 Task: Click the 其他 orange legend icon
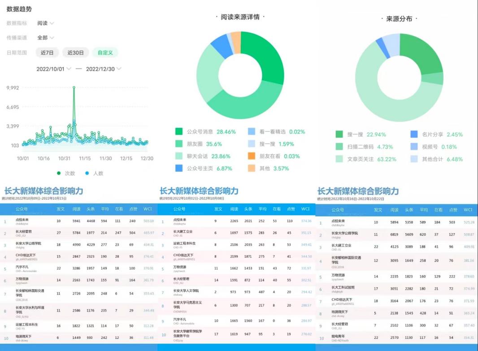coord(252,168)
